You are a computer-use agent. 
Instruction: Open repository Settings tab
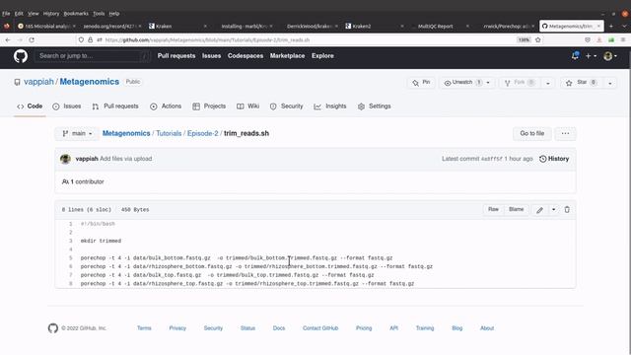[x=375, y=106]
